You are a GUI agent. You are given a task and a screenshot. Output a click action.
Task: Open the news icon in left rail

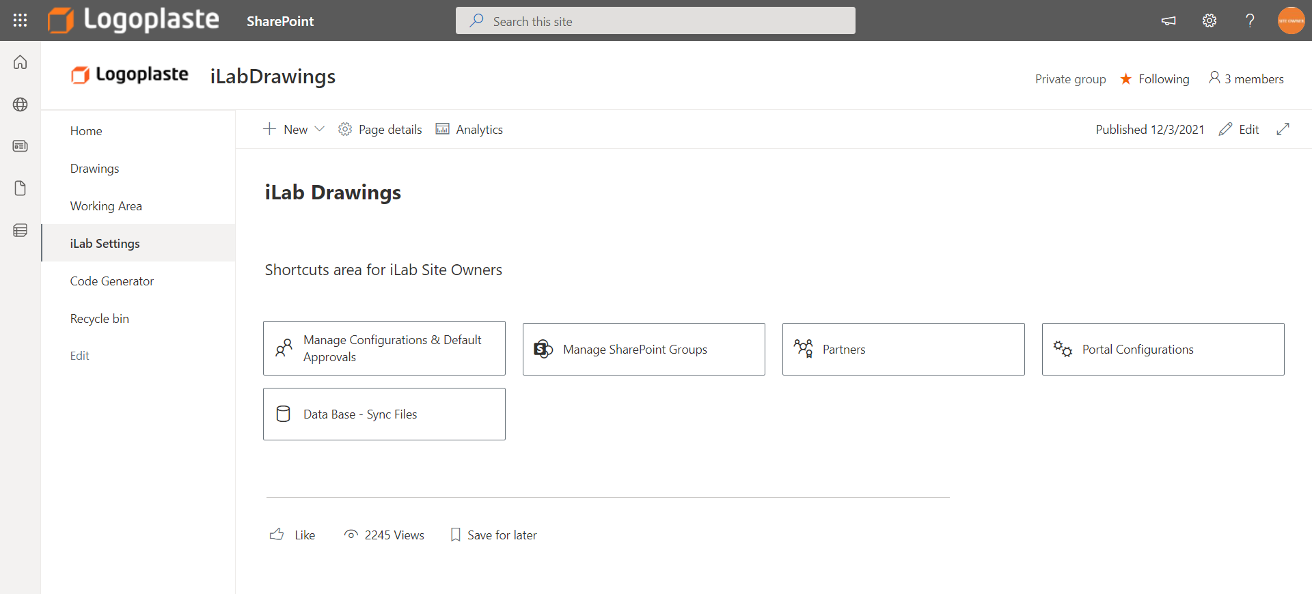20,146
